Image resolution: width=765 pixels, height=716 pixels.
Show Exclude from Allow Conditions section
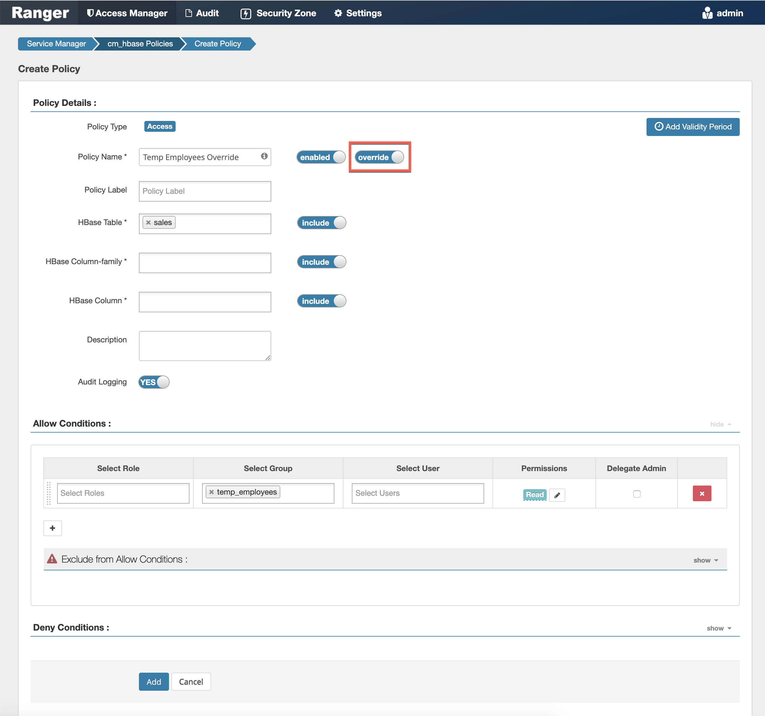pos(705,560)
